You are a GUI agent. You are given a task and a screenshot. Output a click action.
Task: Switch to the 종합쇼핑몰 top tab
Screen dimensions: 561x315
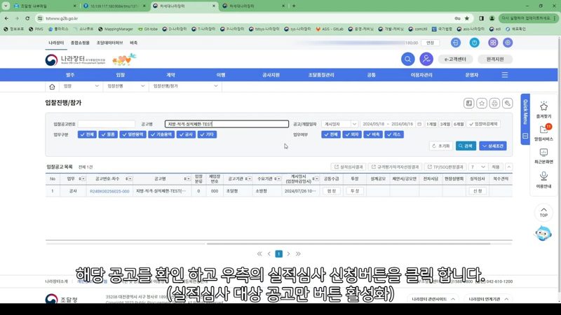pos(80,43)
